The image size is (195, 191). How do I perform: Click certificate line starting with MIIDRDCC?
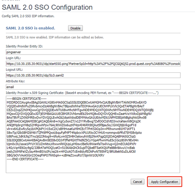pos(77,102)
